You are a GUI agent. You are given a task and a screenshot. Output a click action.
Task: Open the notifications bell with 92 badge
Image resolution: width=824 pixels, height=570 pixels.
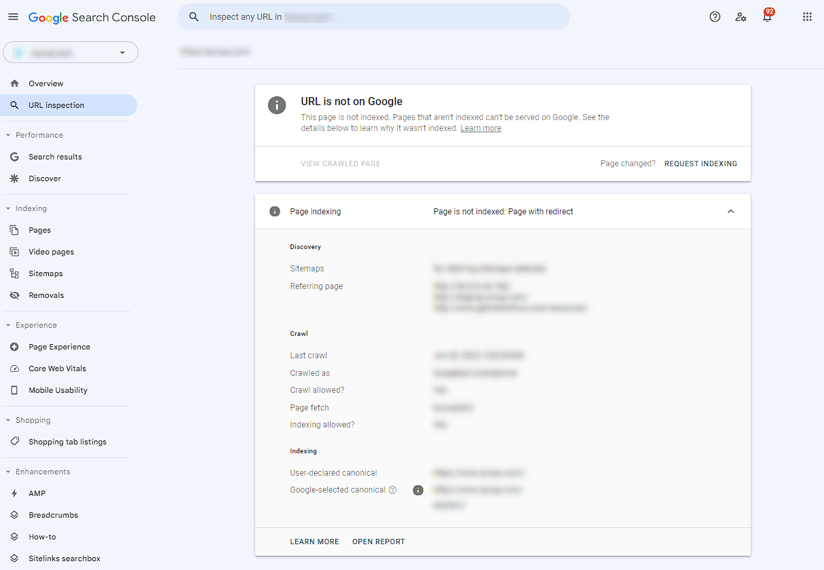(x=767, y=16)
